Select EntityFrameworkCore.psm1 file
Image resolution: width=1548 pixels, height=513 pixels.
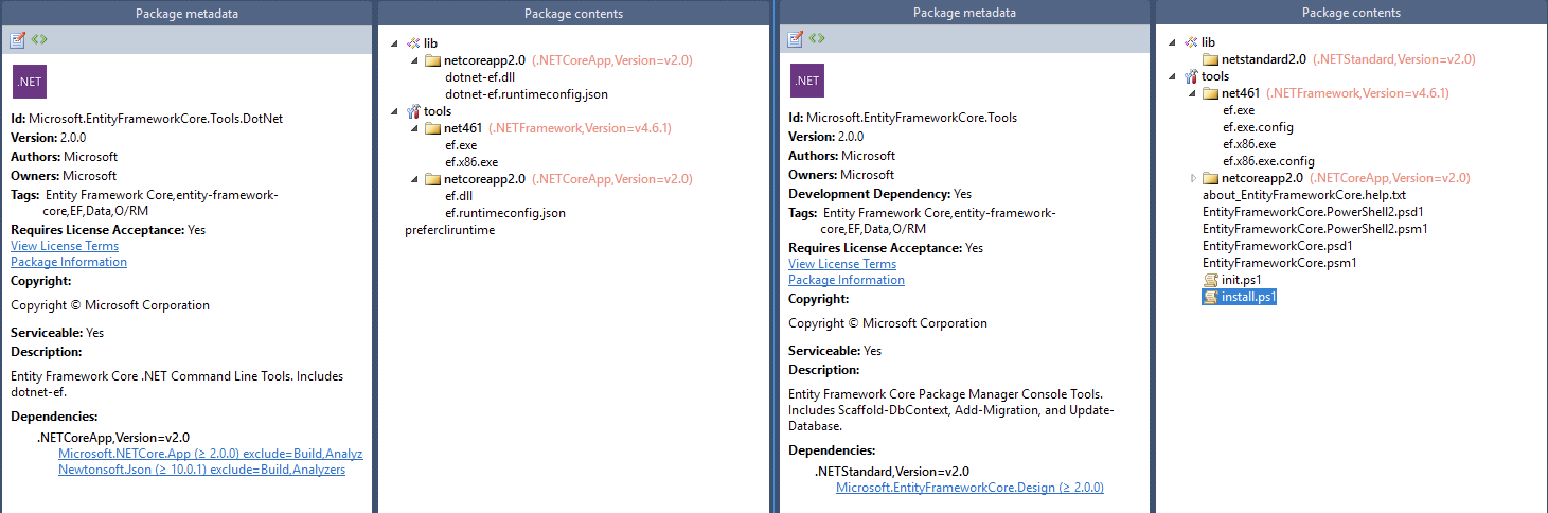click(x=1279, y=263)
